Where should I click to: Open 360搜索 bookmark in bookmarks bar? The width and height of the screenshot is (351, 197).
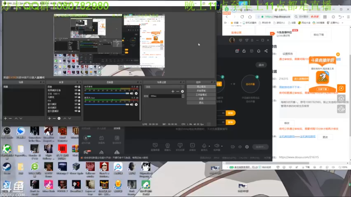(x=319, y=23)
